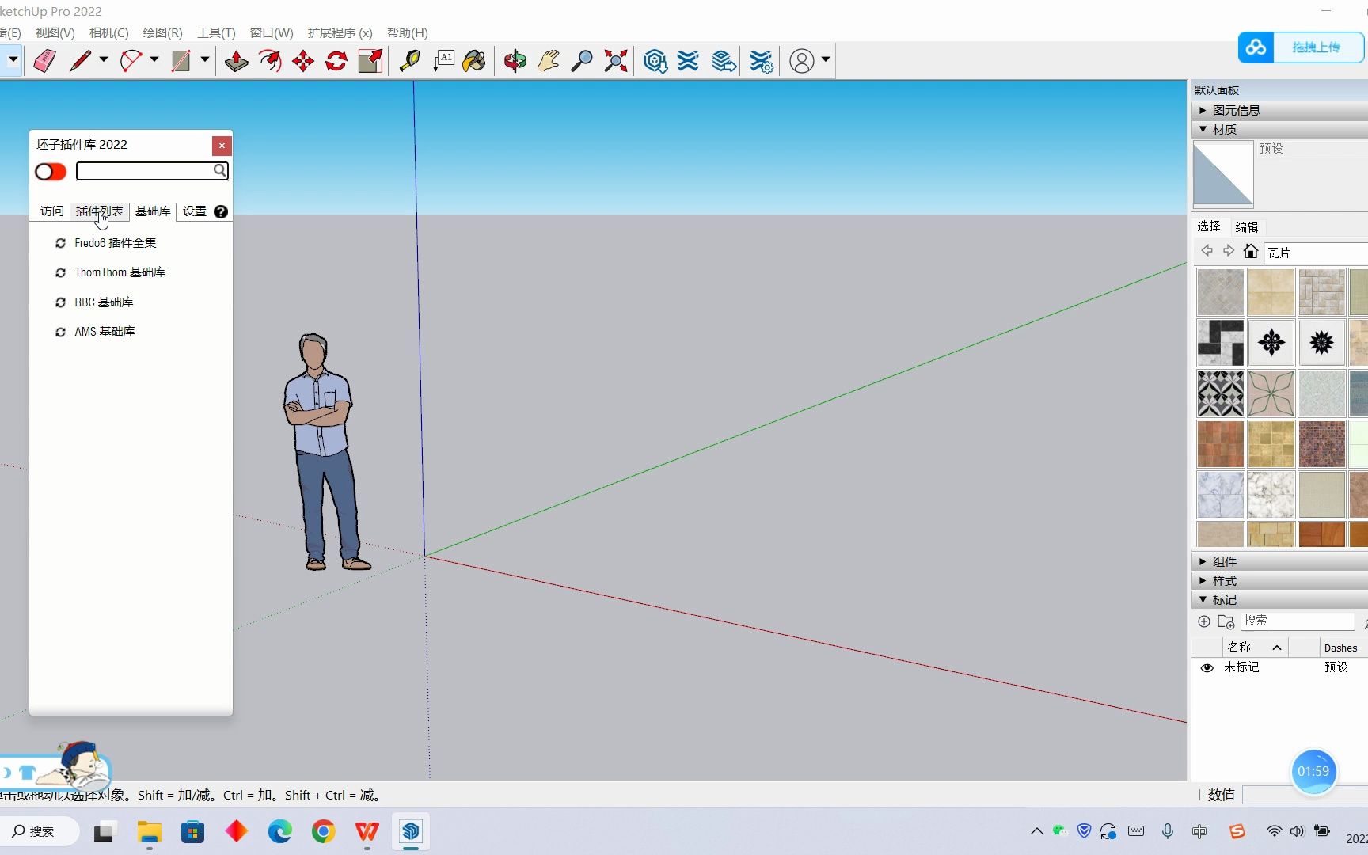Update AMS 基础库 entry
The image size is (1368, 855).
click(60, 332)
